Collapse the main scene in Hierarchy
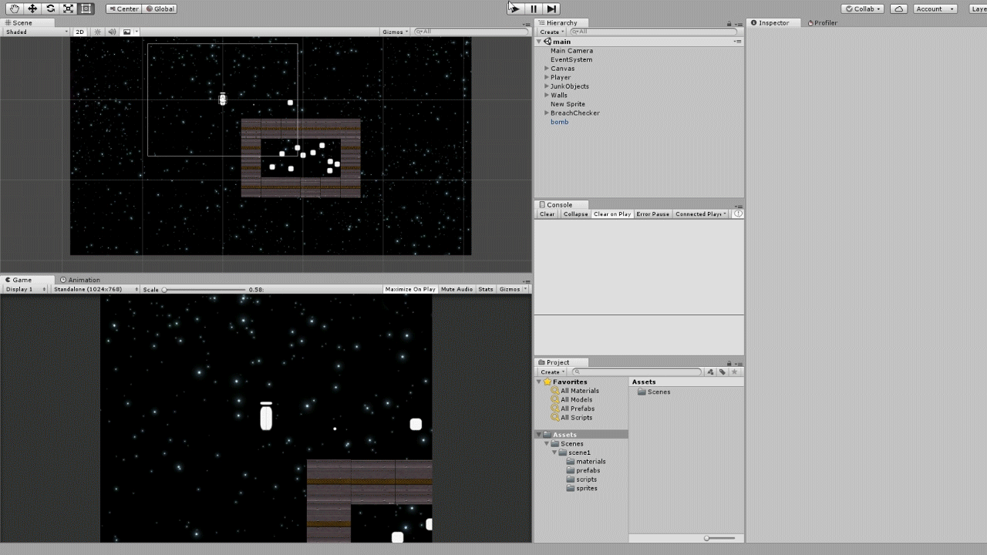Image resolution: width=987 pixels, height=555 pixels. (x=539, y=42)
